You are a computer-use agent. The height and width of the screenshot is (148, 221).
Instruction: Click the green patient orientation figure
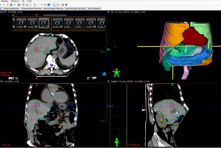(116, 72)
